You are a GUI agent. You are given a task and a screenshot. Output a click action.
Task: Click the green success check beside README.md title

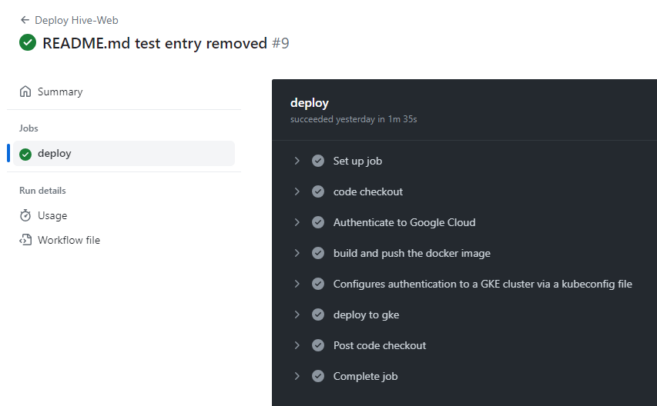tap(28, 42)
